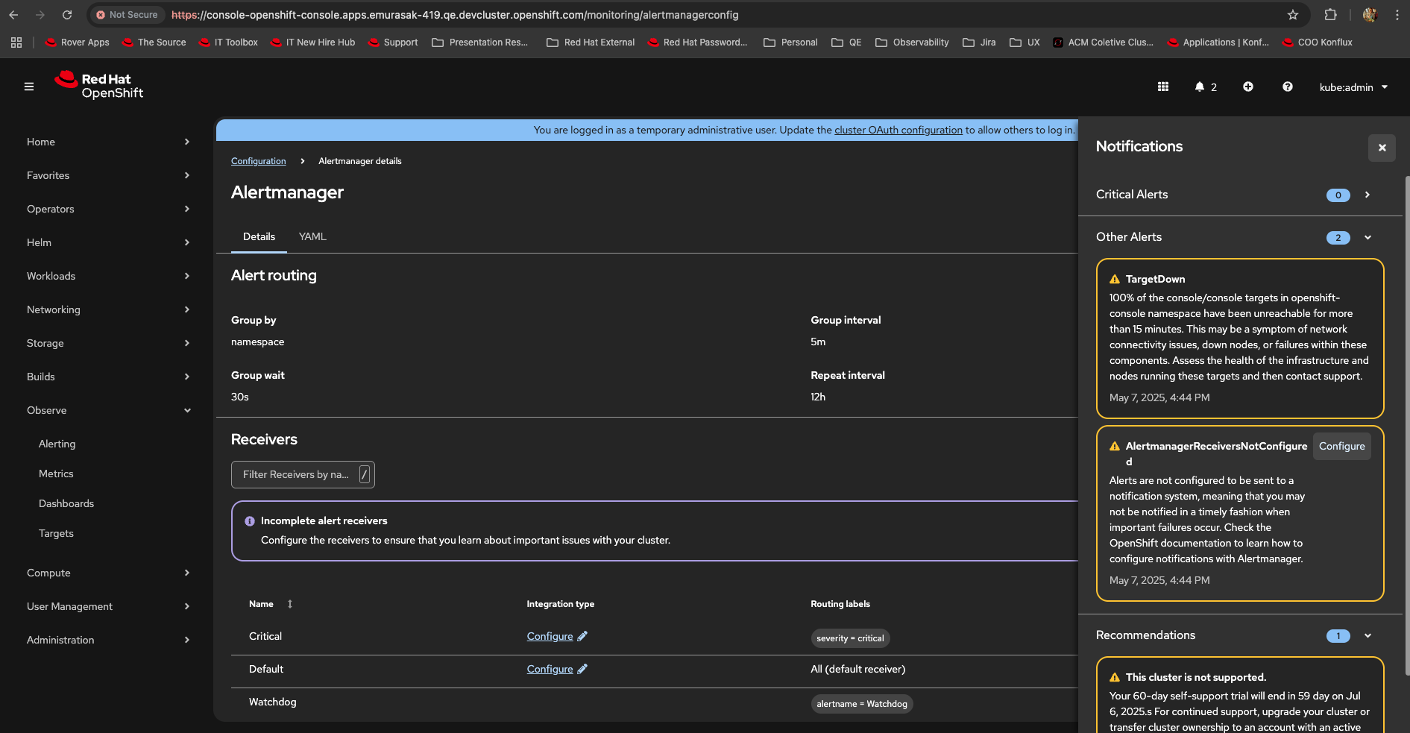Open the This cluster is not supported recommendation
1410x733 pixels.
1240,695
